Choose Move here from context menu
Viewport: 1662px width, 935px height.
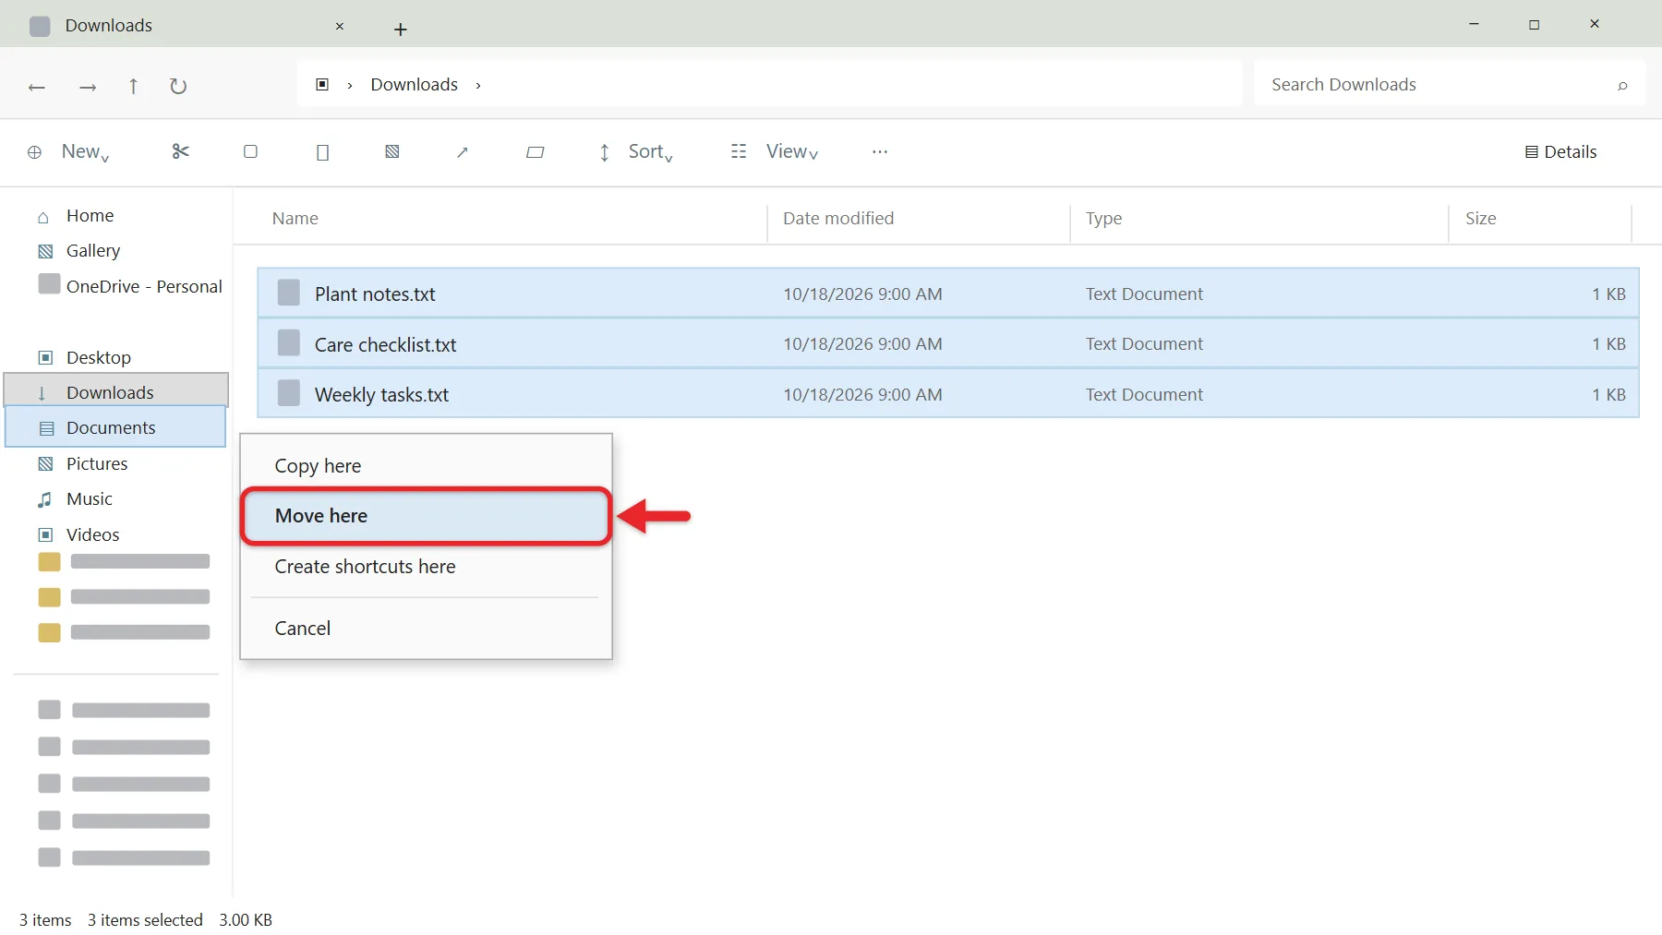(427, 516)
